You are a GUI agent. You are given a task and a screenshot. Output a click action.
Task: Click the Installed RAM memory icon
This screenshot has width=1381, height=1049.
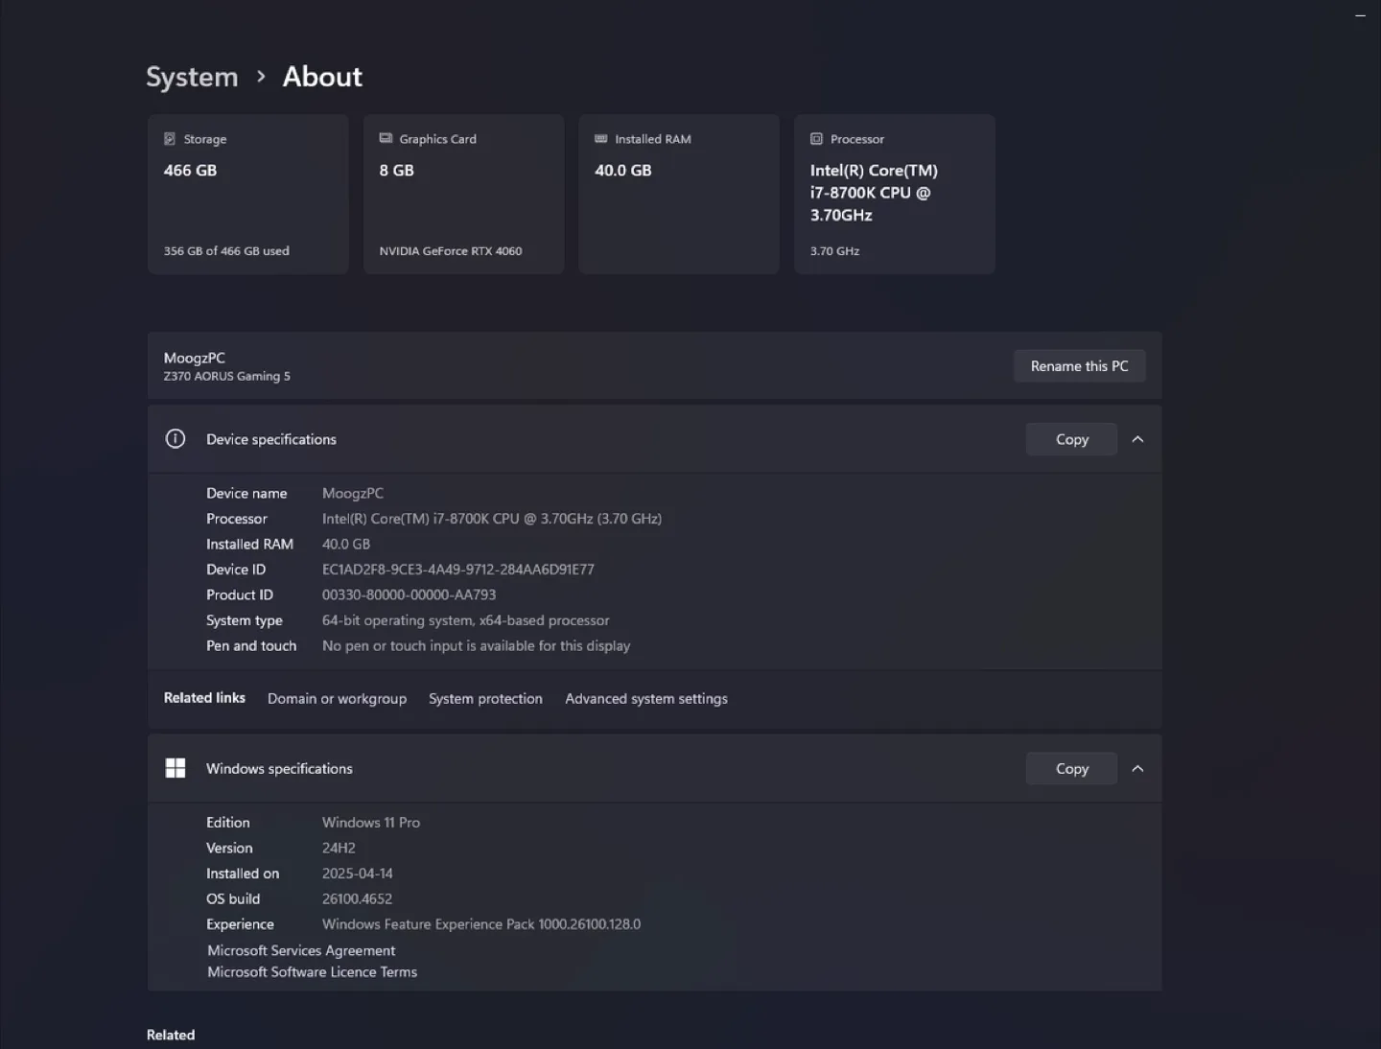click(600, 138)
